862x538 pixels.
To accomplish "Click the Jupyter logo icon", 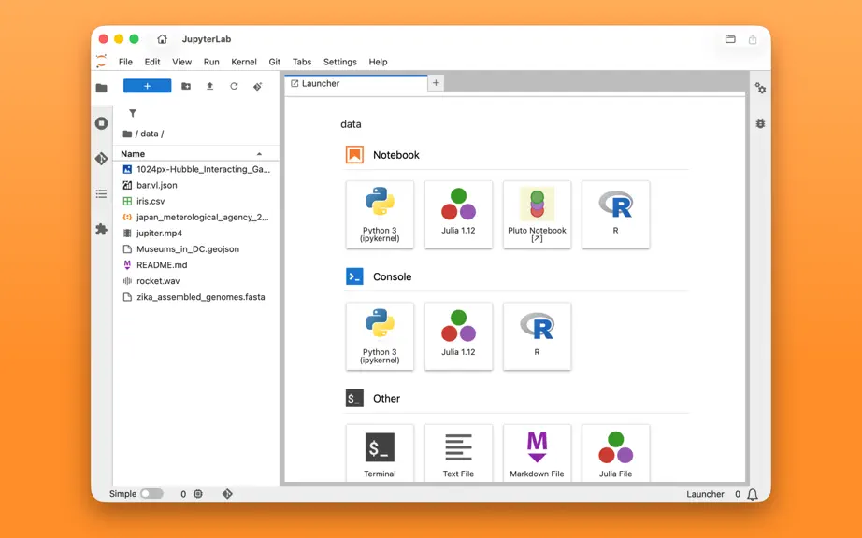I will [x=101, y=61].
